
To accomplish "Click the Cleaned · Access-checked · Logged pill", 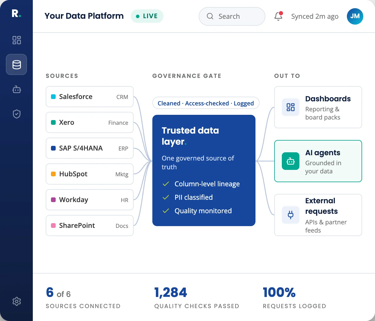I will click(206, 103).
